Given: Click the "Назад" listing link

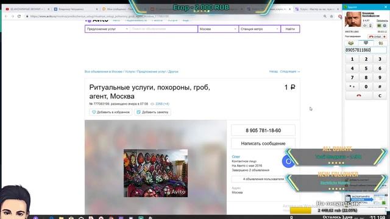Looking at the screenshot, I should pos(274,72).
